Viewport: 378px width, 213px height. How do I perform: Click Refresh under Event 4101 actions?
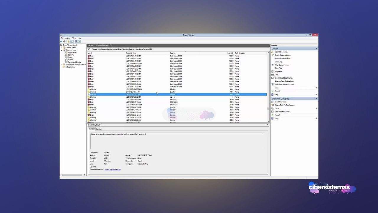[x=277, y=115]
